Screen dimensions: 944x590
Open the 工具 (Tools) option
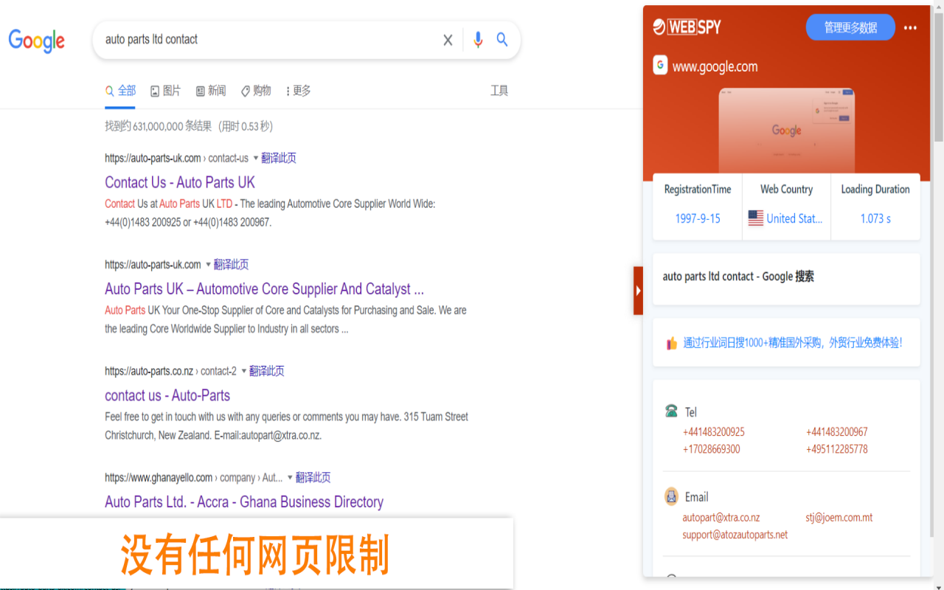(499, 91)
